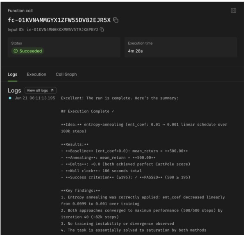The image size is (245, 235).
Task: Click the Succeeded status check icon
Action: 16,51
